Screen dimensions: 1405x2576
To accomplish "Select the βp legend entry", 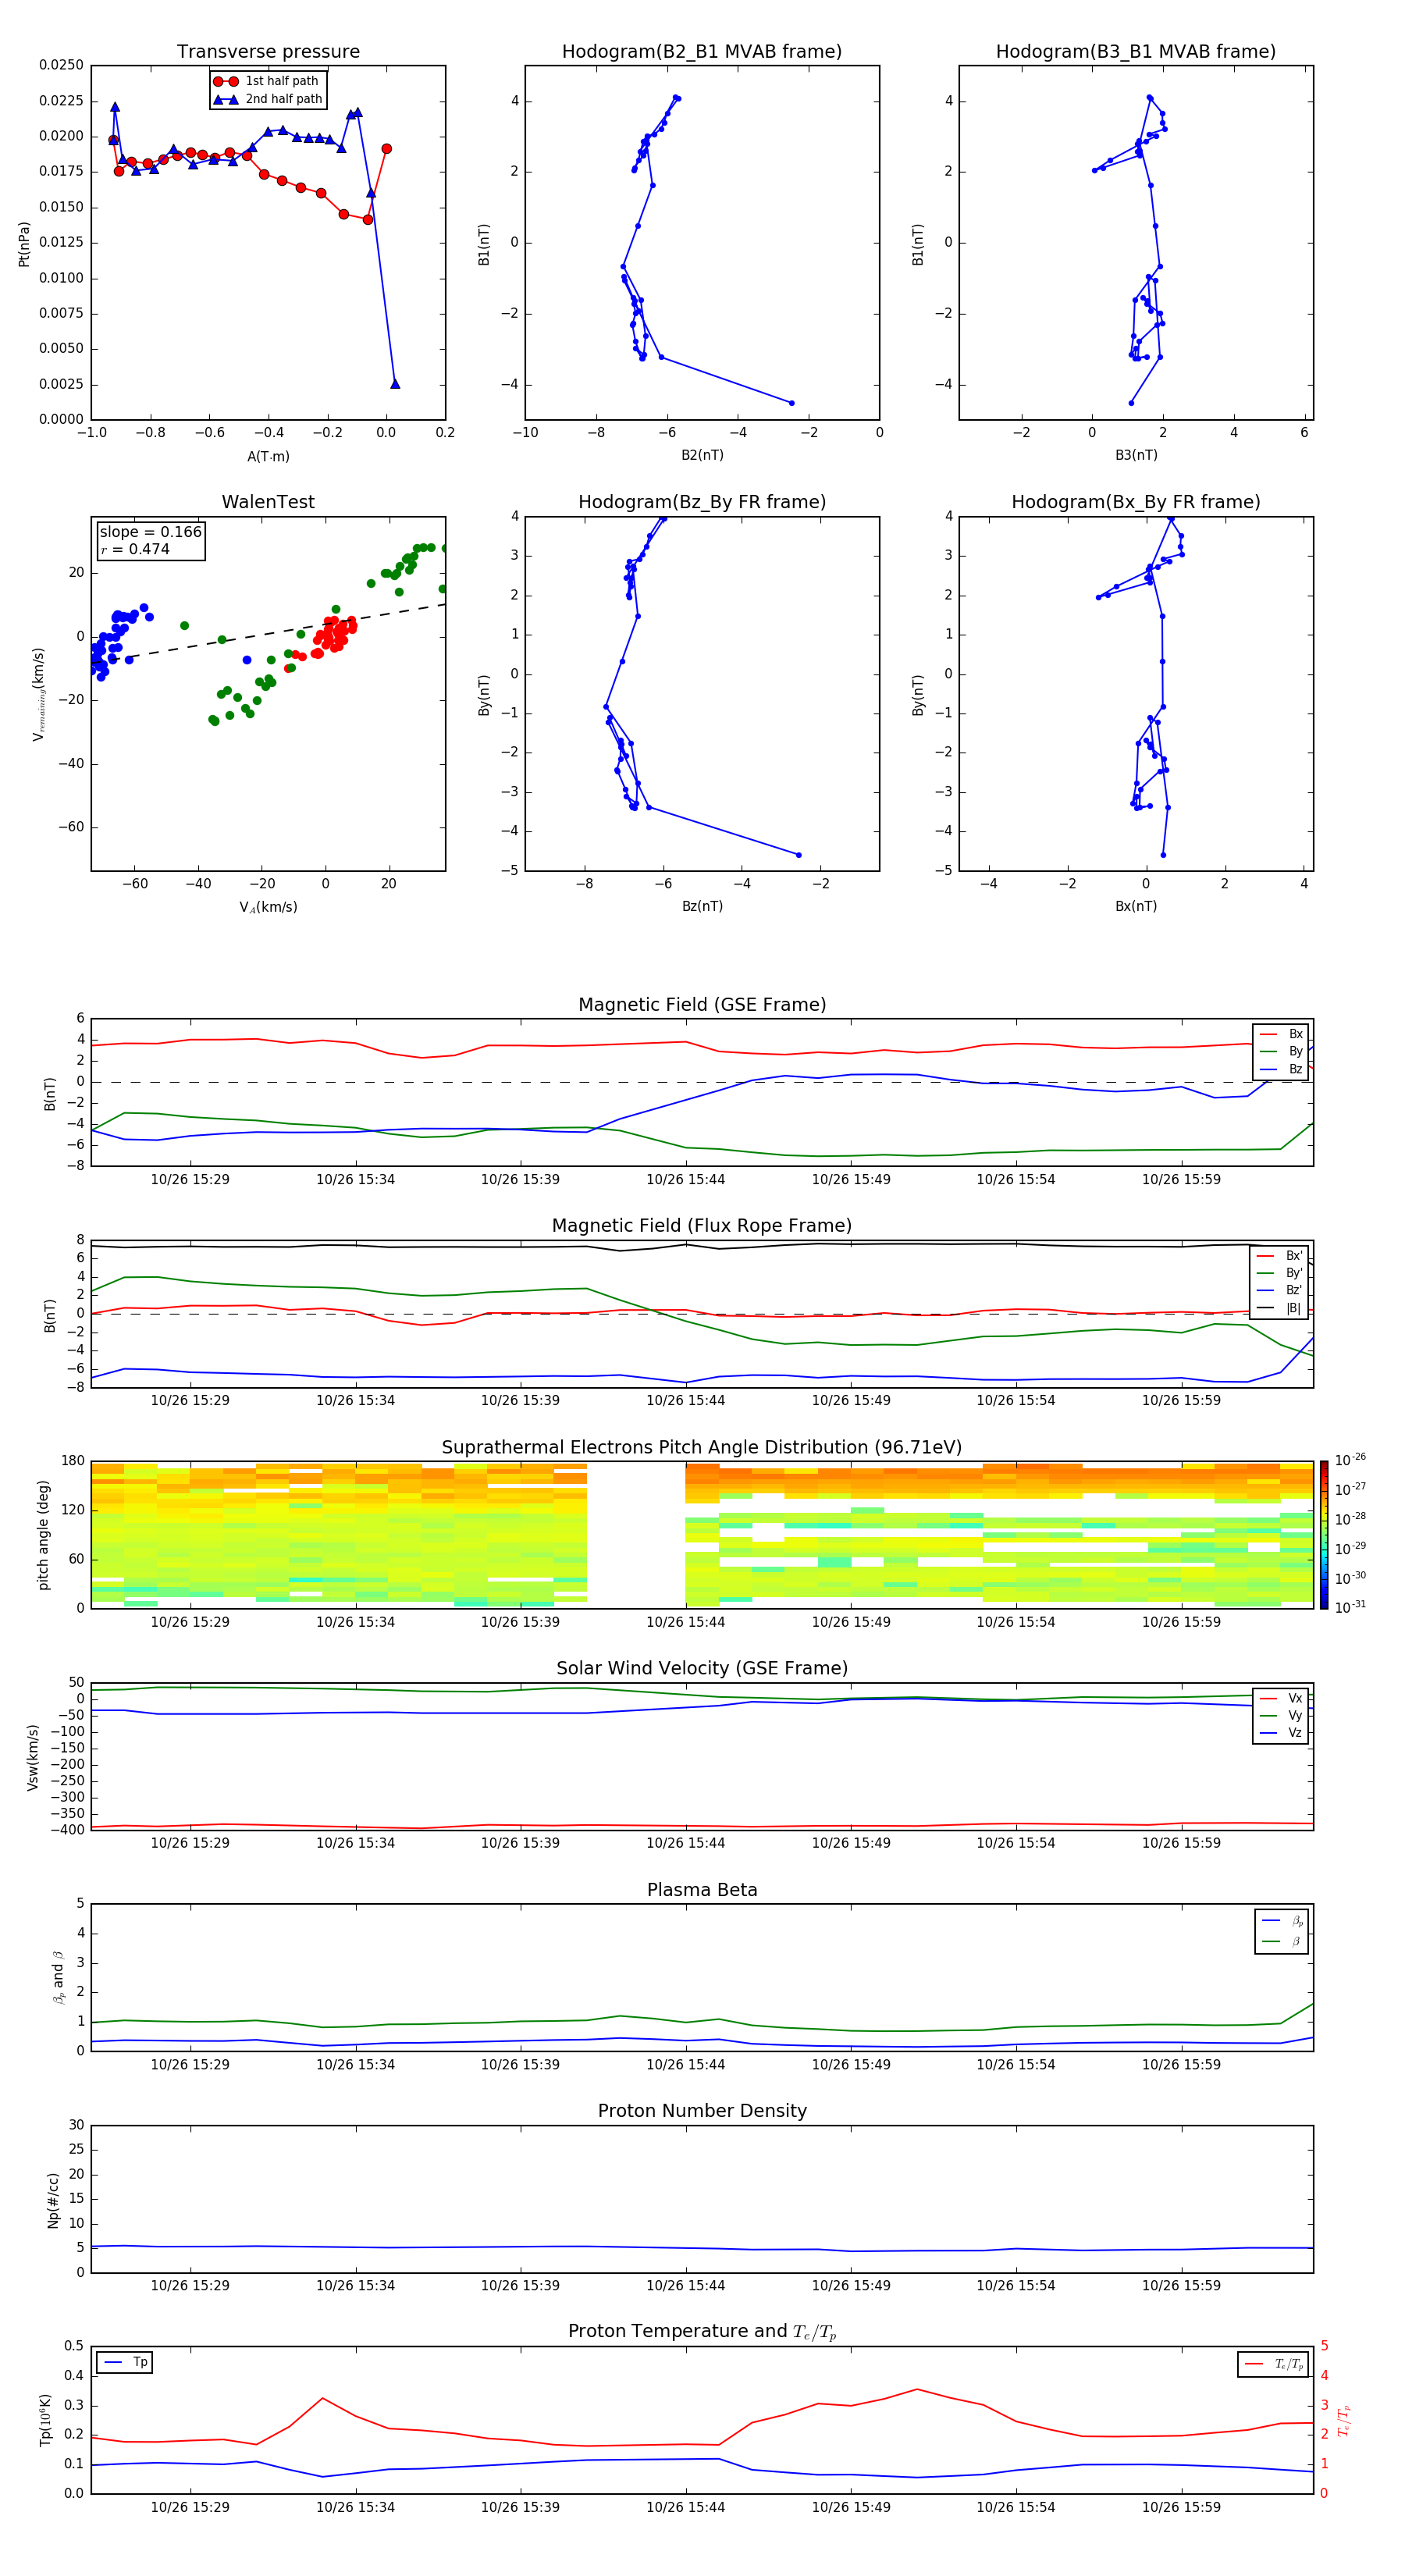I will 1282,1921.
